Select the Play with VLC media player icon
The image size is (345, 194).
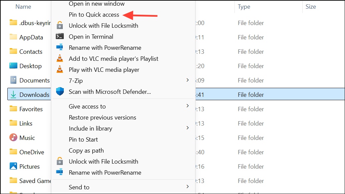60,69
